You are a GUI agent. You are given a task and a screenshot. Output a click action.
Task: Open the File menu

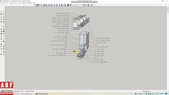pos(1,3)
